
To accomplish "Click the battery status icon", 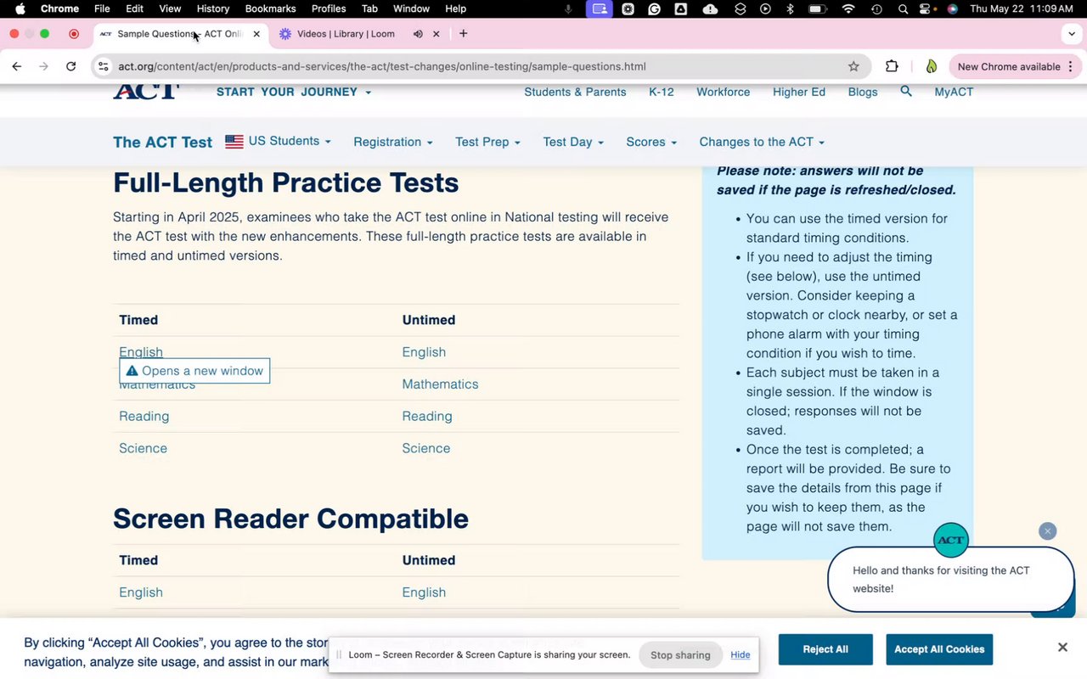I will 818,8.
